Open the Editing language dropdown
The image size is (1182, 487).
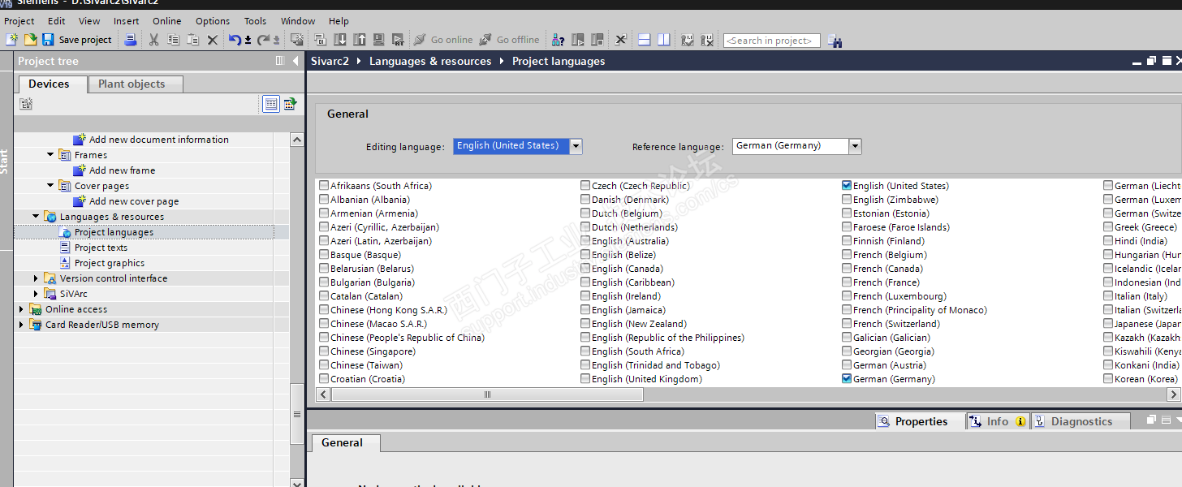576,146
